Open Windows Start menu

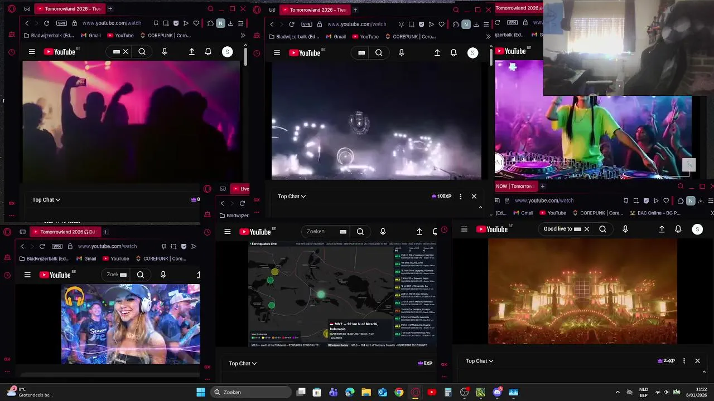[201, 392]
